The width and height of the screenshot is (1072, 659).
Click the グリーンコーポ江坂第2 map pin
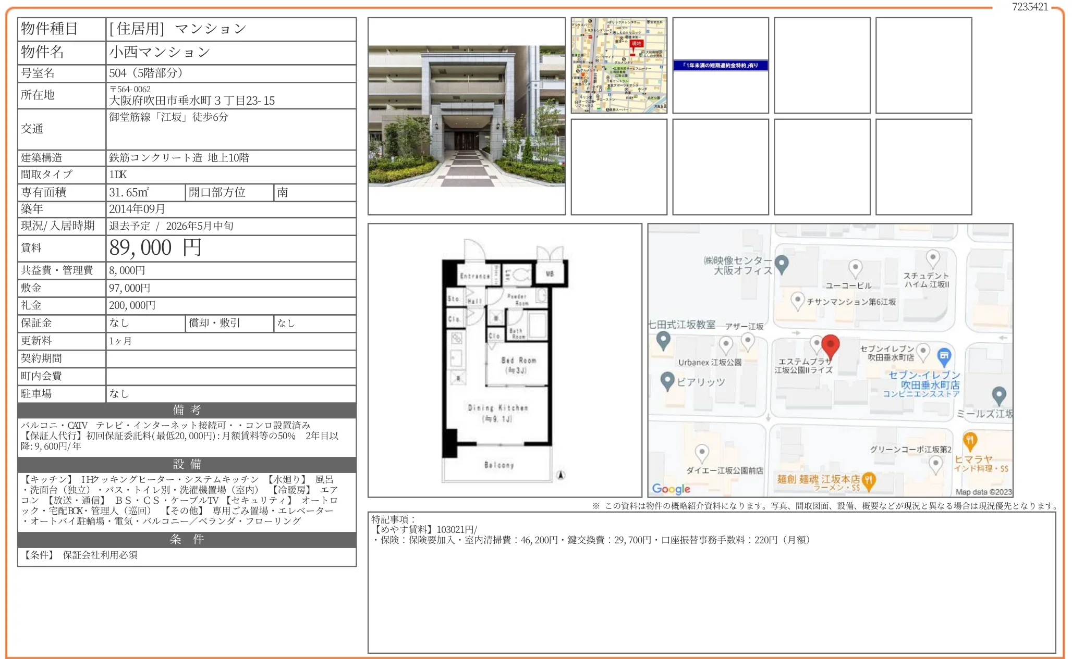(x=935, y=463)
